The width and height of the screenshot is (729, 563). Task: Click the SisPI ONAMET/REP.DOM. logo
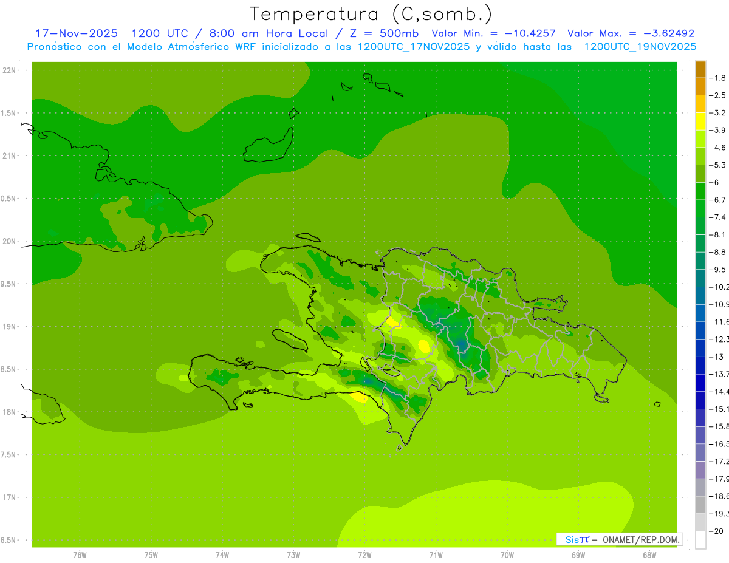coord(619,539)
